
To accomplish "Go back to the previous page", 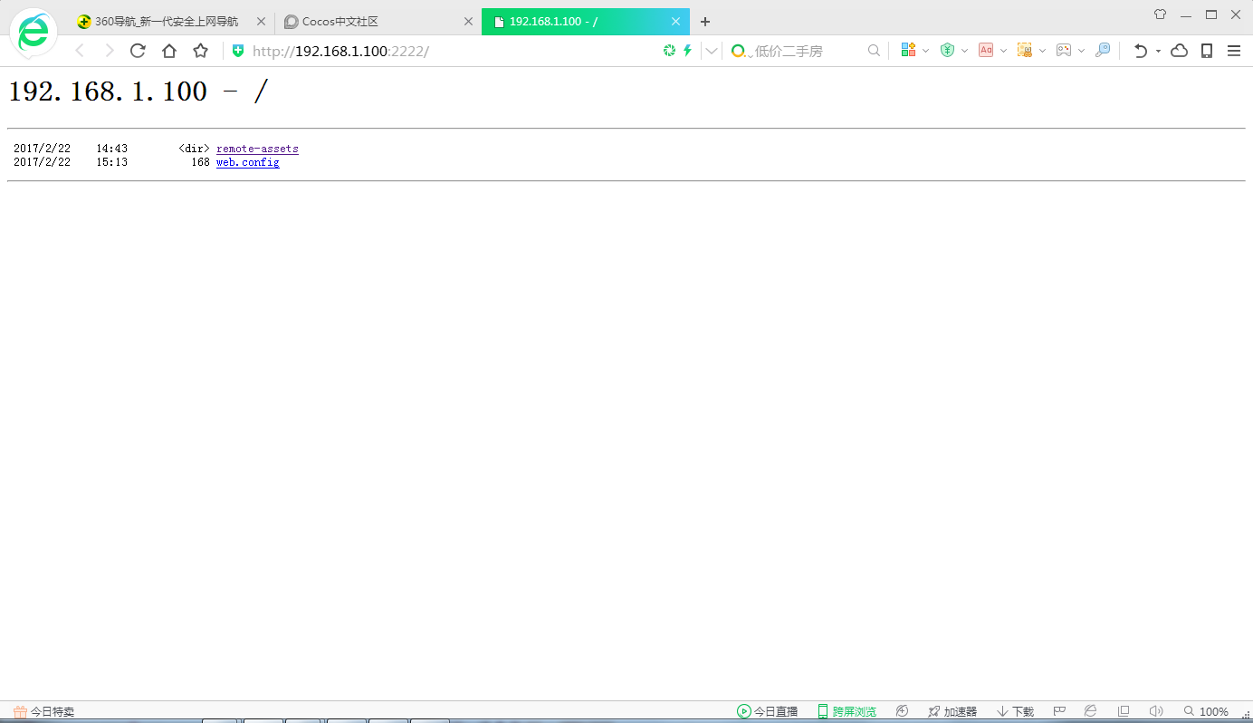I will point(80,51).
